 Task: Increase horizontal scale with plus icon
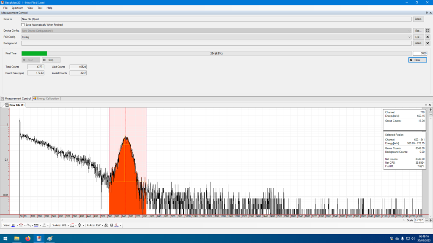tap(430, 220)
